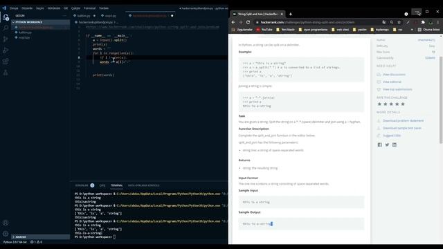Open kalibre.py file in explorer tree
The height and width of the screenshot is (249, 443).
point(40,33)
